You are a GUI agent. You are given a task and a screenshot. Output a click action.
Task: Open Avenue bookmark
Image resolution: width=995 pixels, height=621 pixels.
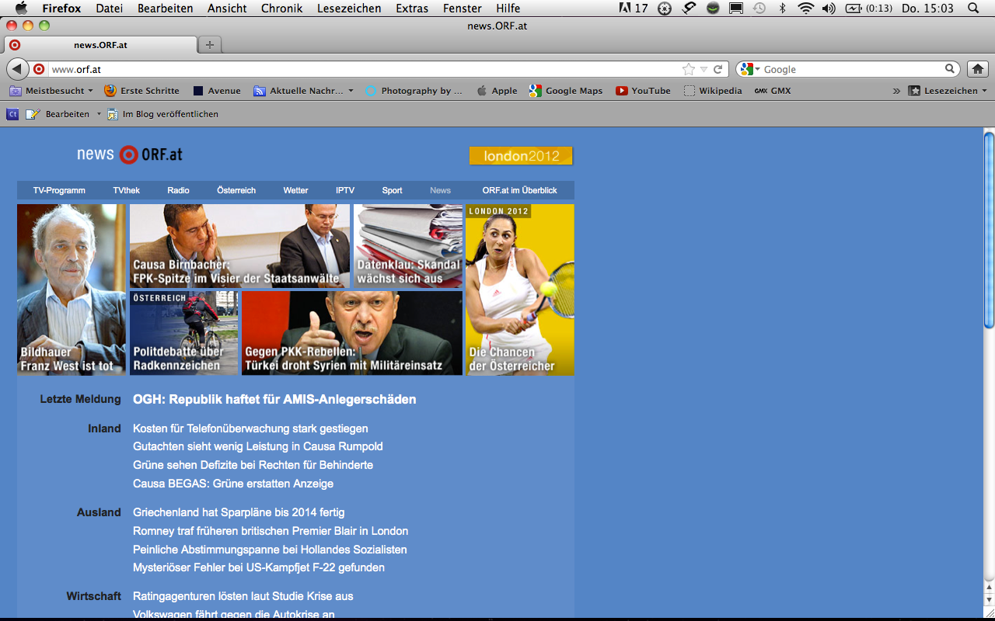pyautogui.click(x=217, y=91)
